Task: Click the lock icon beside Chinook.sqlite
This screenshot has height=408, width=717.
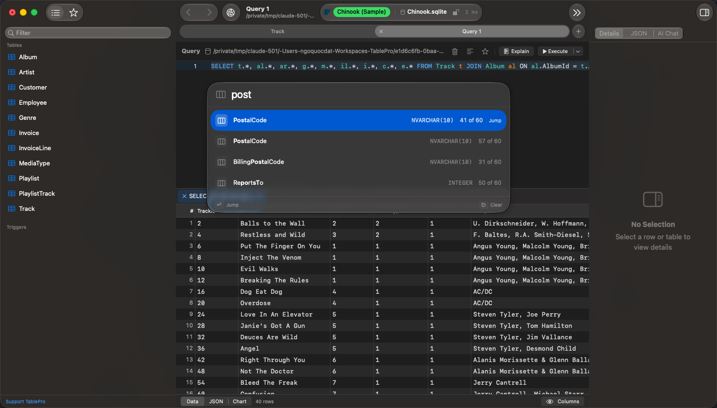Action: tap(456, 12)
